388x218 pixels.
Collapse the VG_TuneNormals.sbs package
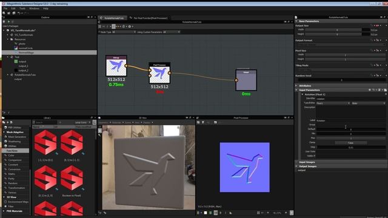coord(4,30)
